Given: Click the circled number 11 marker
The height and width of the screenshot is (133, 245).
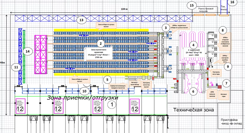Looking at the screenshot, I should click(x=16, y=67).
